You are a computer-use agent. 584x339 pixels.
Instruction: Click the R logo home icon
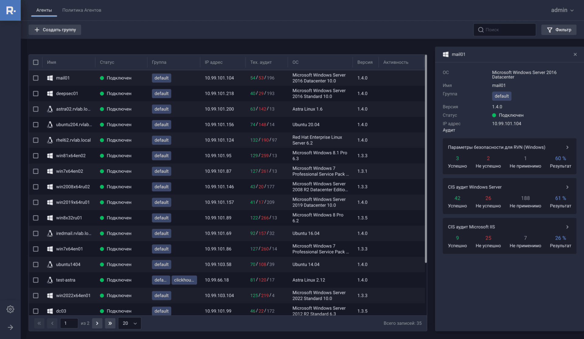coord(10,10)
